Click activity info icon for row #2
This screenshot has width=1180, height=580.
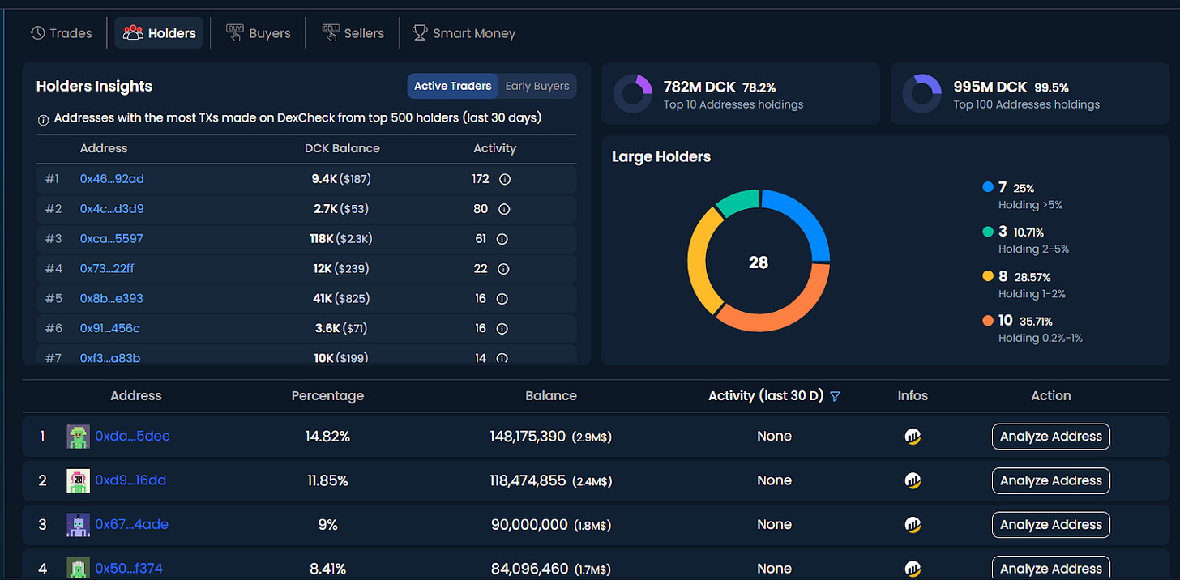tap(504, 209)
